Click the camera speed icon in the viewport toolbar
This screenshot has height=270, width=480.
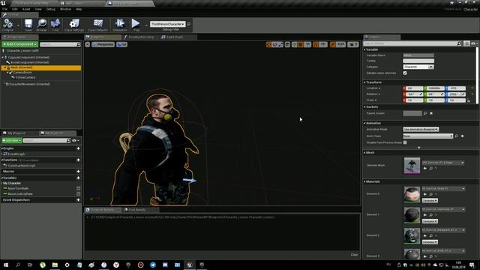[x=353, y=45]
